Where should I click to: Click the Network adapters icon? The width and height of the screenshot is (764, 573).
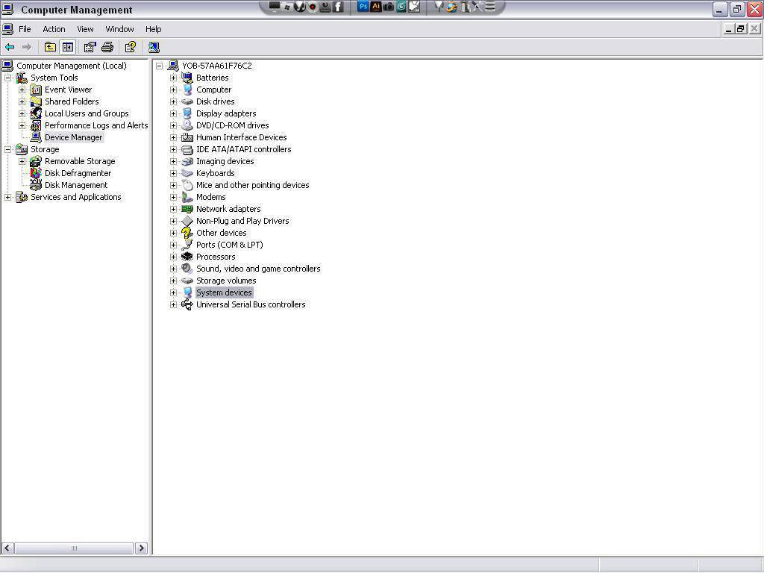[x=187, y=209]
